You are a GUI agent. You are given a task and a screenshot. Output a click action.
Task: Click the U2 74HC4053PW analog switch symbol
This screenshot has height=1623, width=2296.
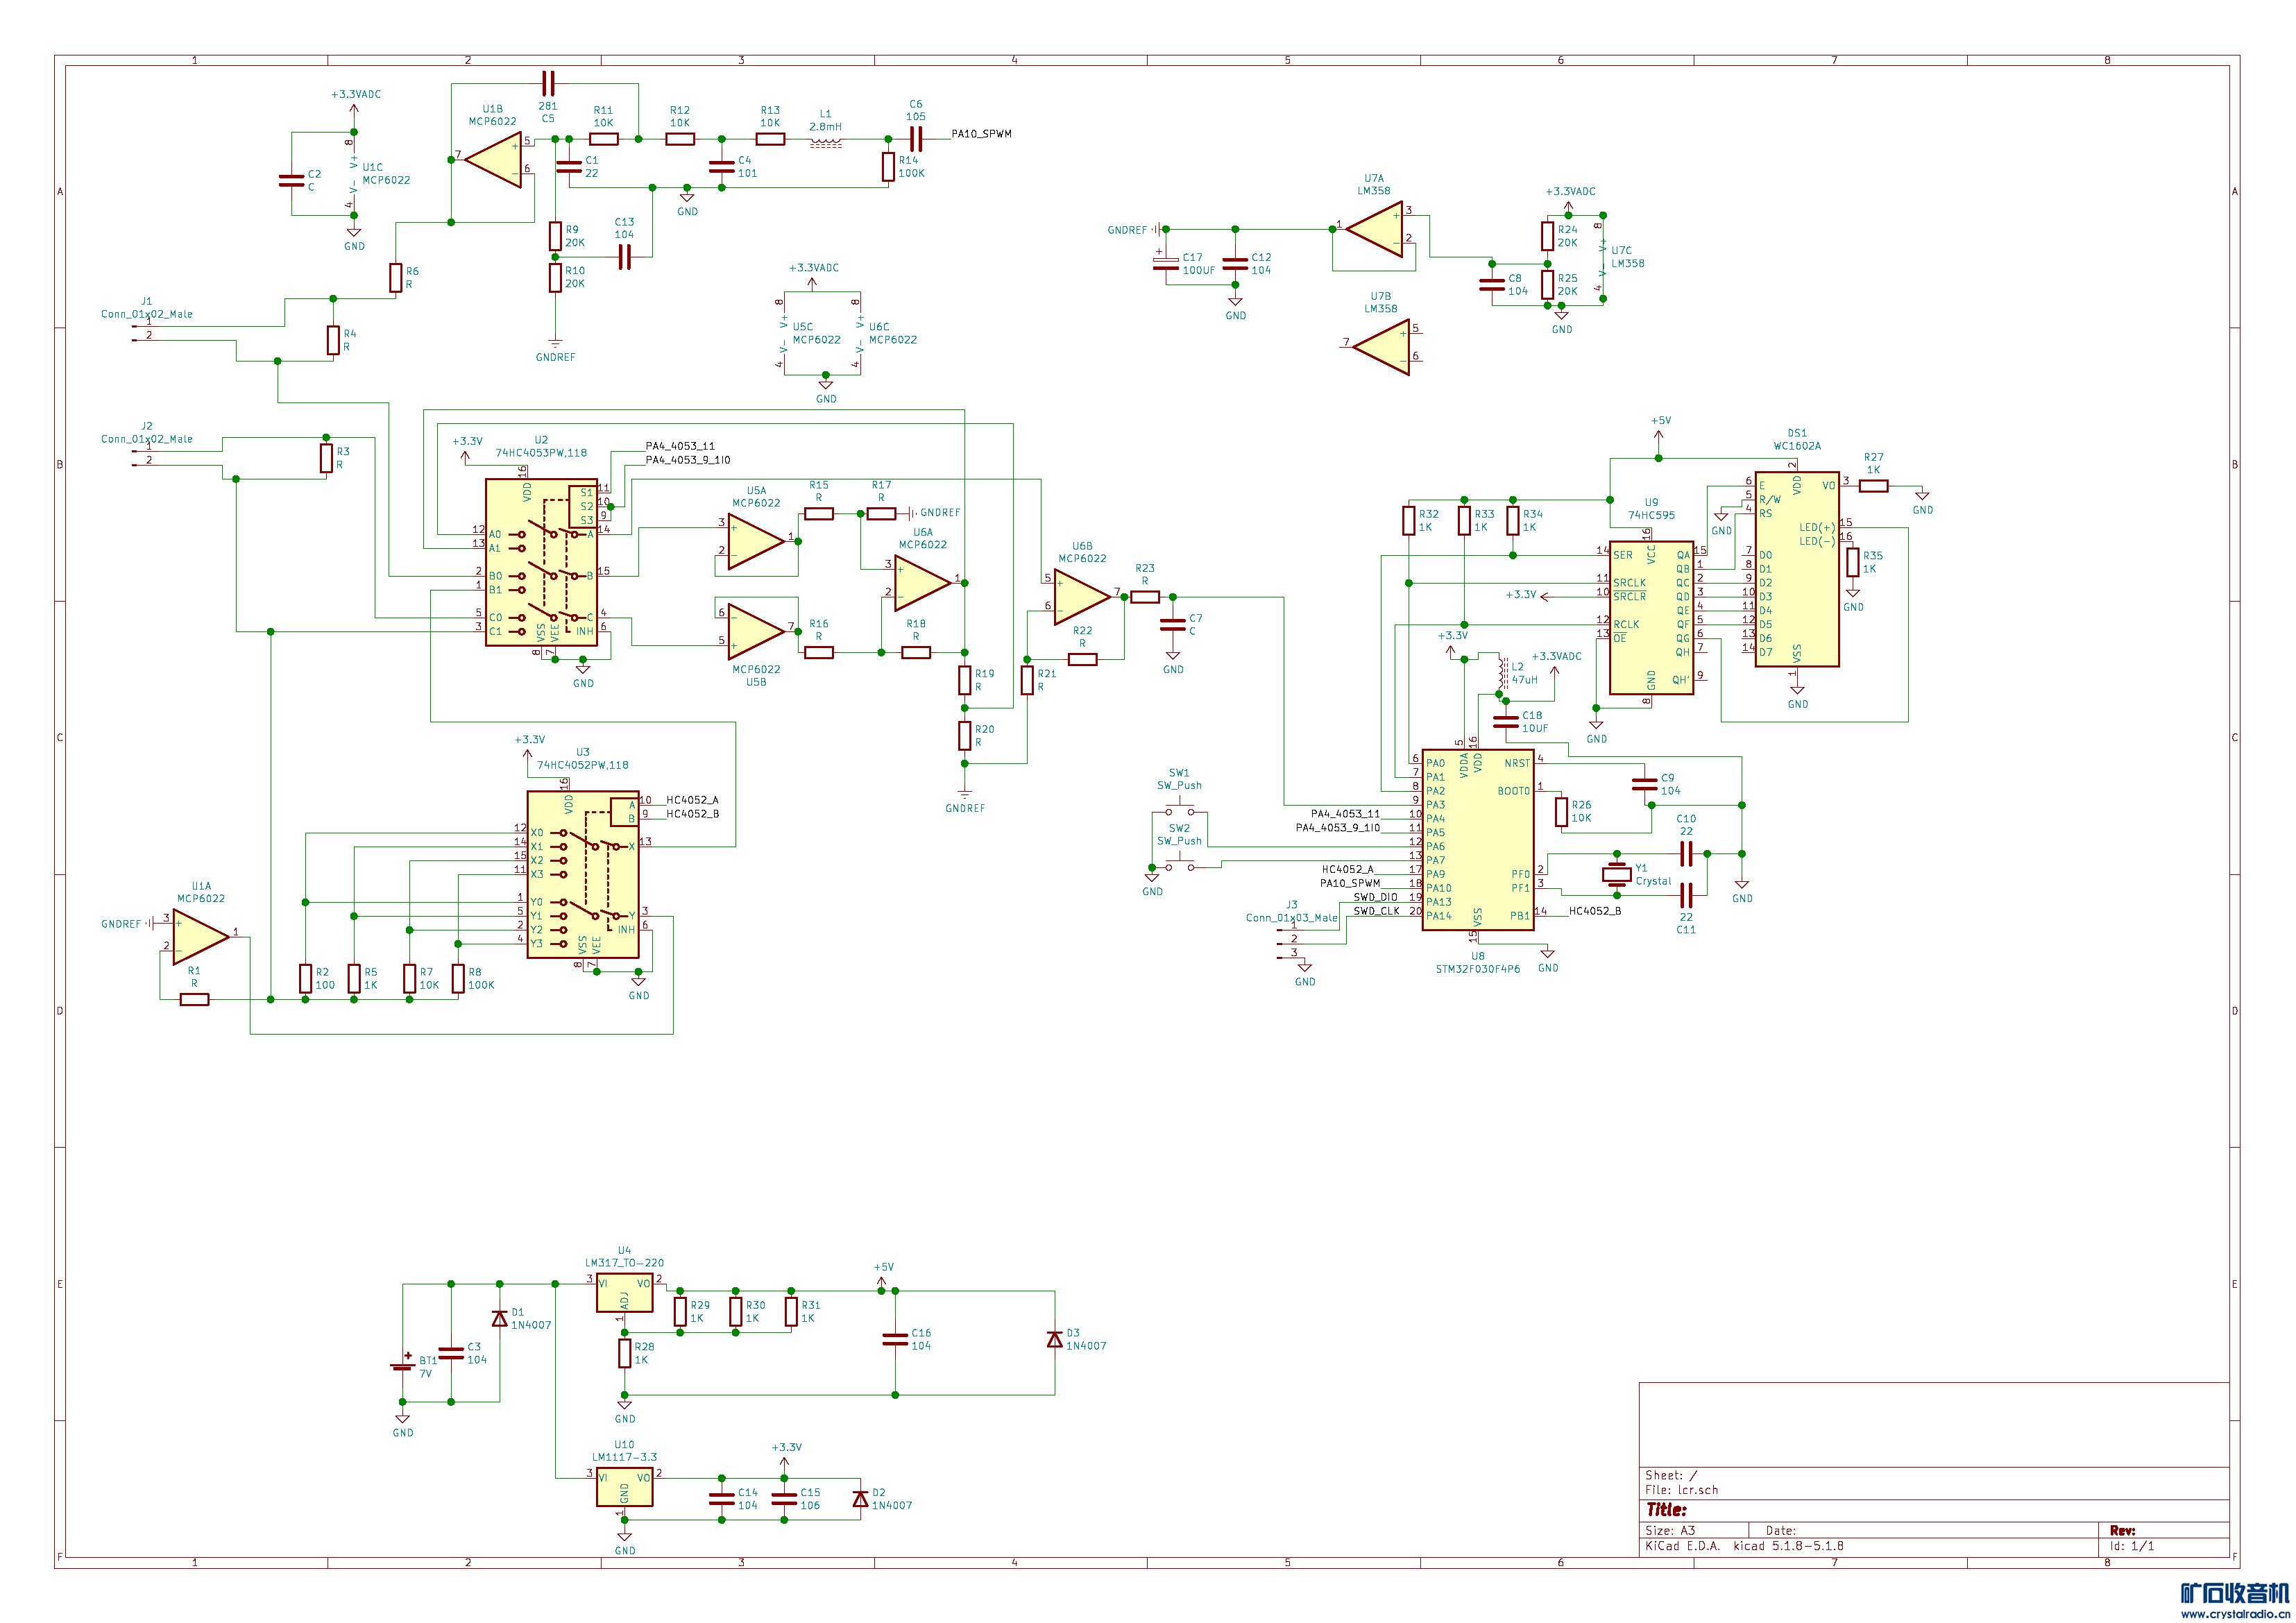pyautogui.click(x=541, y=562)
